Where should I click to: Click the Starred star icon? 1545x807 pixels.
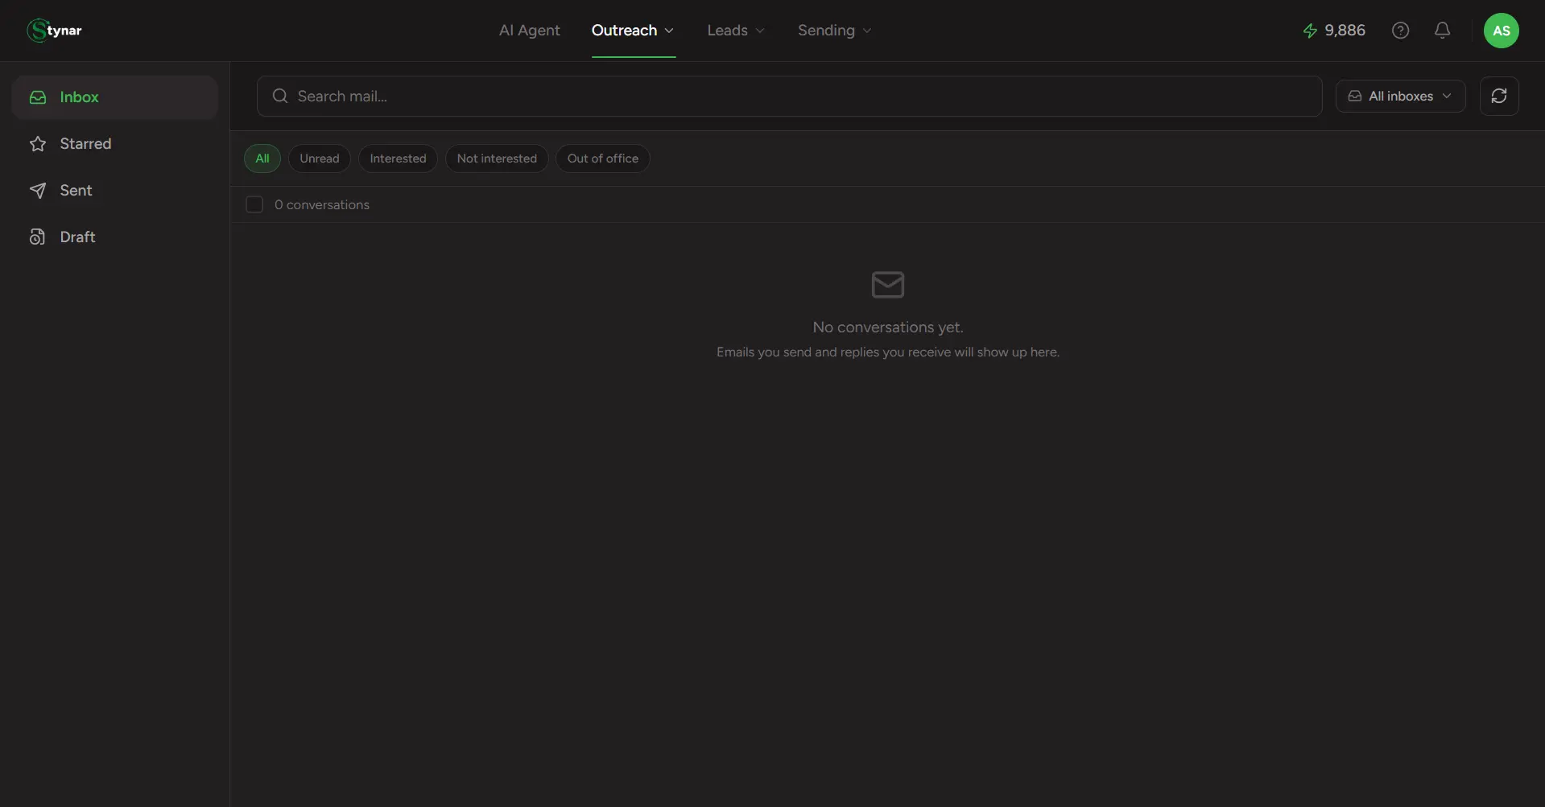(x=38, y=144)
